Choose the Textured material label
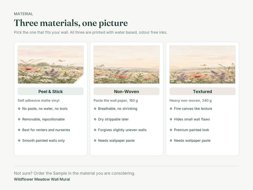The width and height of the screenshot is (253, 190). point(202,92)
